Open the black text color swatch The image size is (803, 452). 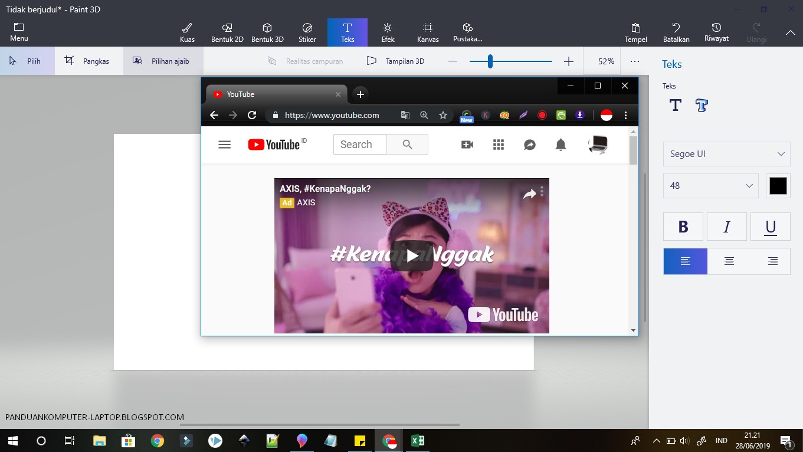click(778, 185)
